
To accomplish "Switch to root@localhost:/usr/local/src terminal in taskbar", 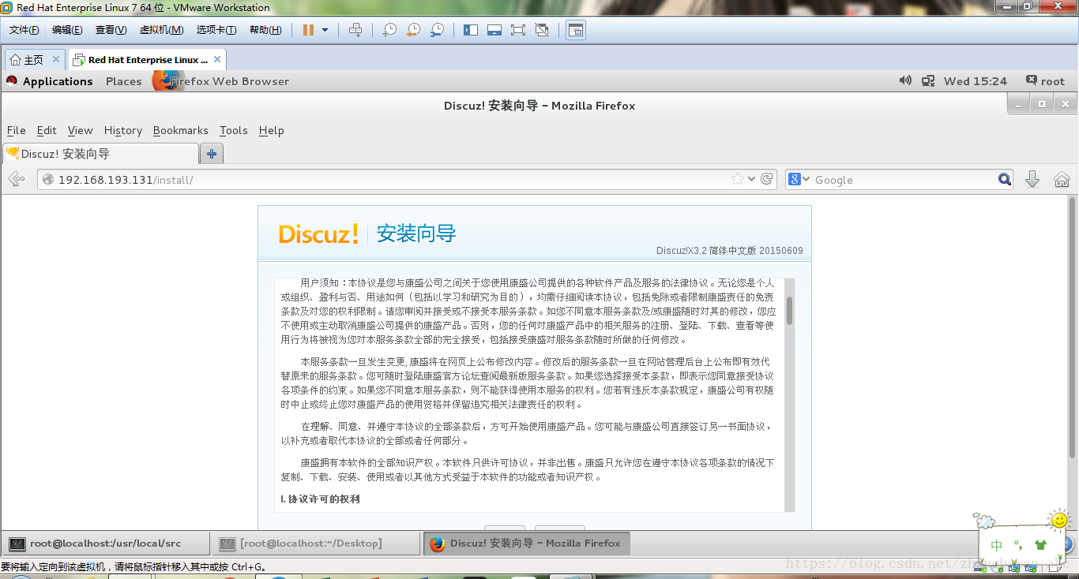I will tap(106, 544).
